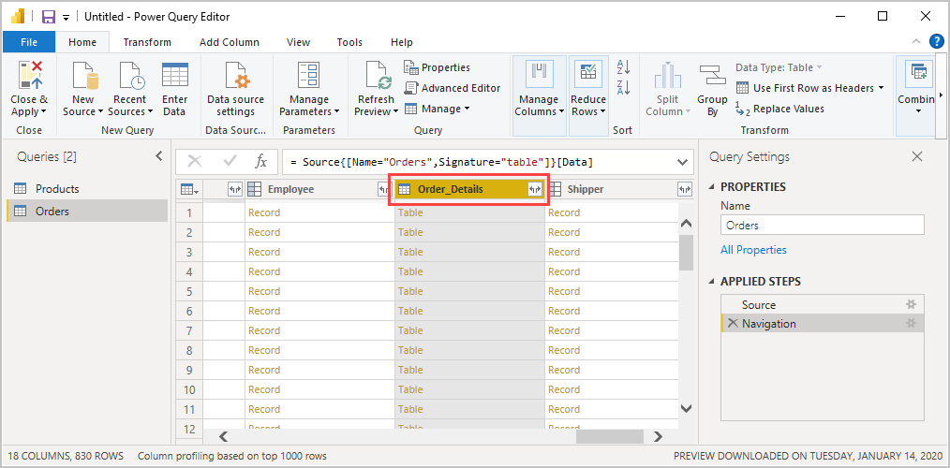Switch to the Tools tab
Screen dimensions: 950x468
pos(349,42)
